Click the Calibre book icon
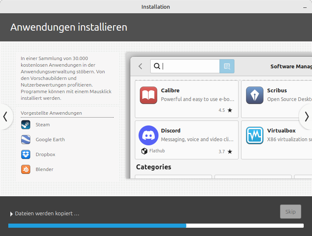Image resolution: width=312 pixels, height=236 pixels. [149, 95]
